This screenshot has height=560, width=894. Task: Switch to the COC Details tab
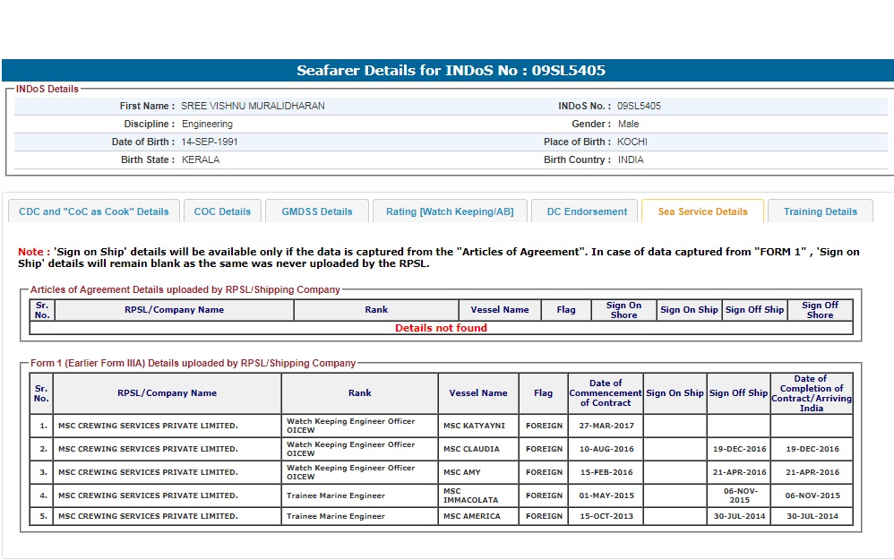222,211
